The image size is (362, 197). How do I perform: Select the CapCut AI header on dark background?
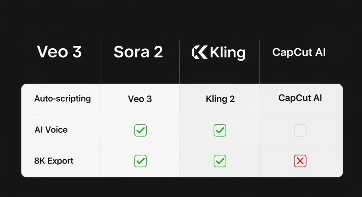point(299,53)
